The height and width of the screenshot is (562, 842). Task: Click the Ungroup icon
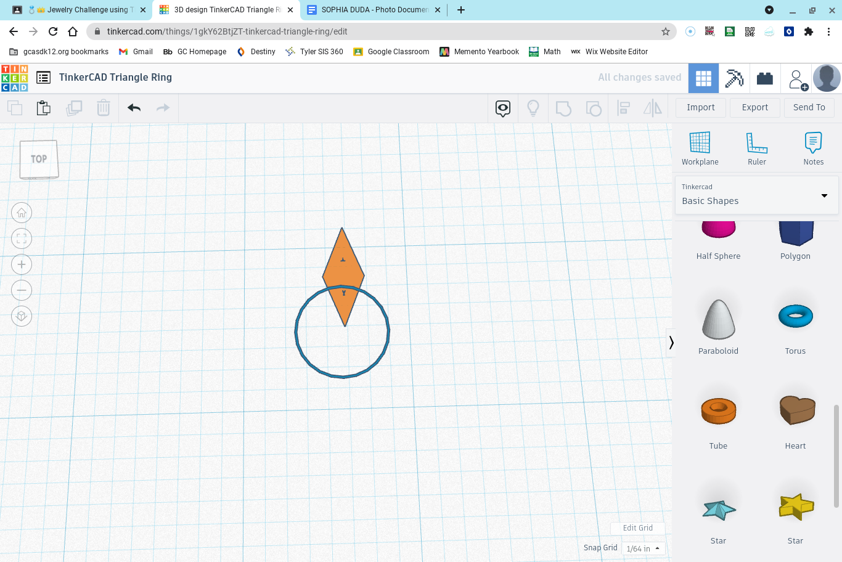[594, 108]
